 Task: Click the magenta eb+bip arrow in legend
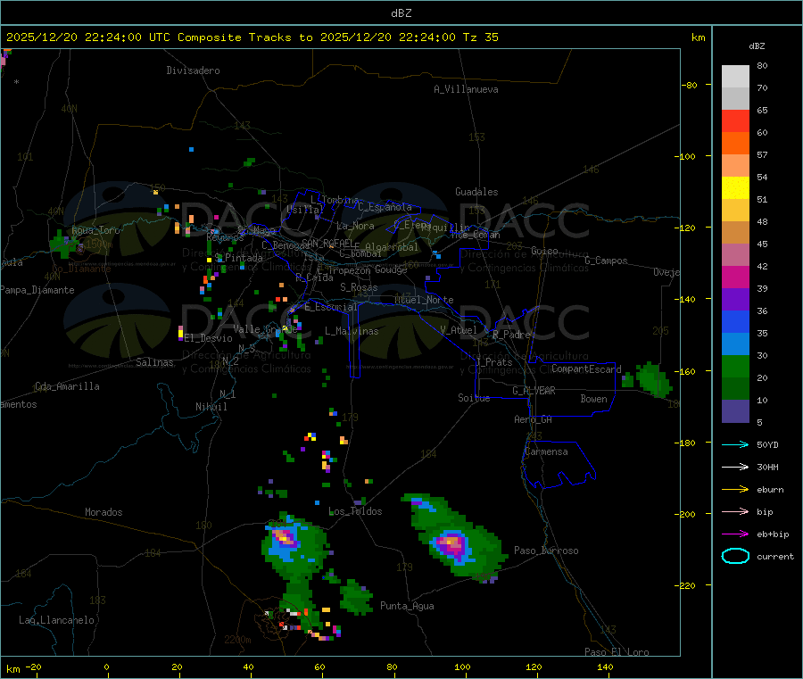point(735,534)
